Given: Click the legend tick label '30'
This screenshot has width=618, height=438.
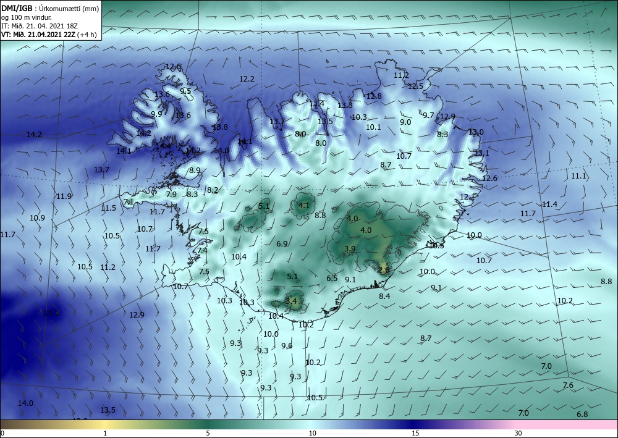Looking at the screenshot, I should tap(519, 433).
